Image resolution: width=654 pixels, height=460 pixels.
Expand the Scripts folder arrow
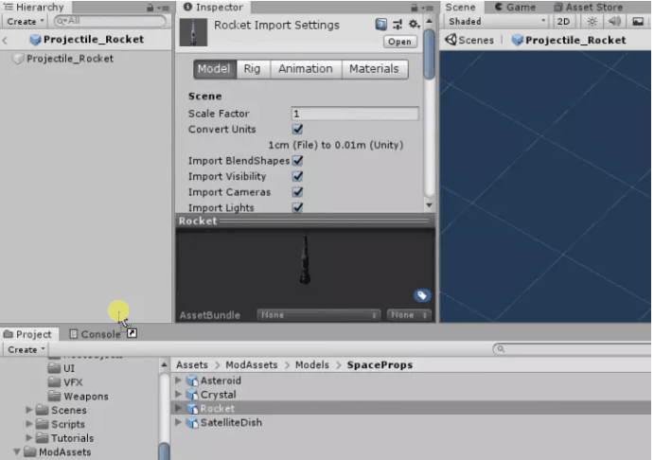[x=28, y=424]
